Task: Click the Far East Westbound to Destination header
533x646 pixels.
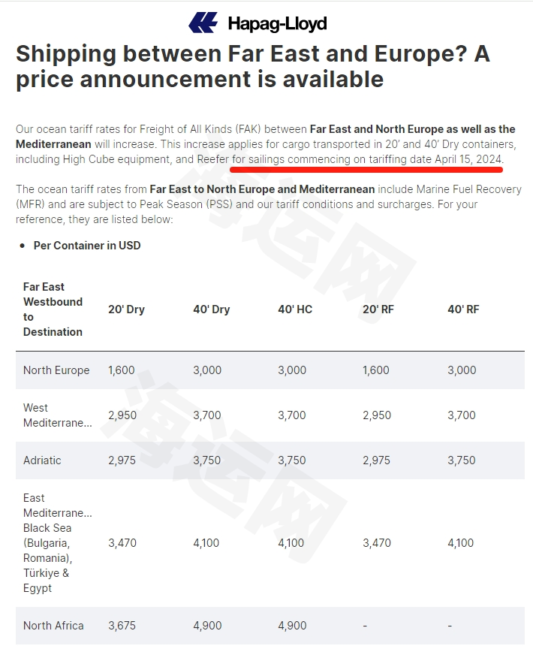Action: click(x=53, y=309)
